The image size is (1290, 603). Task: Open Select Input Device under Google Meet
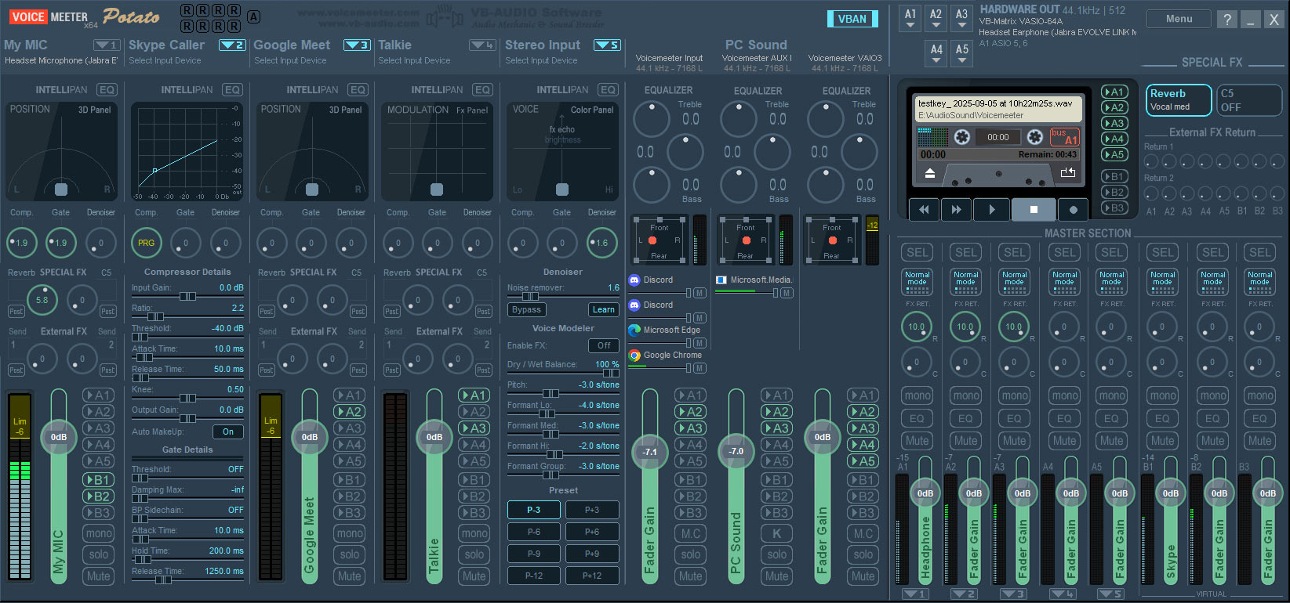point(290,61)
